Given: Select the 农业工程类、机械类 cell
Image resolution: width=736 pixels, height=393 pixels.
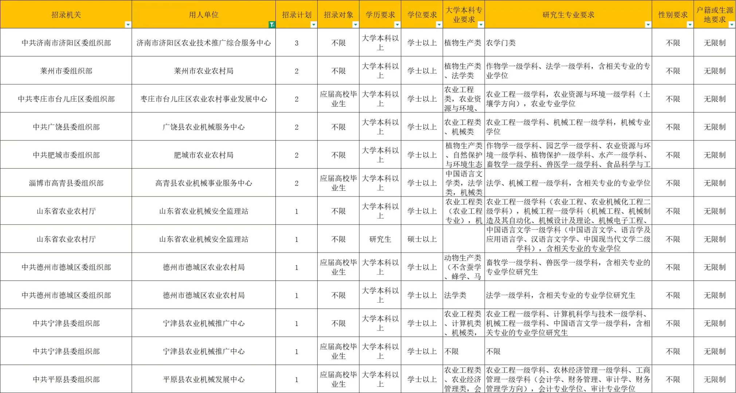Looking at the screenshot, I should [x=464, y=127].
